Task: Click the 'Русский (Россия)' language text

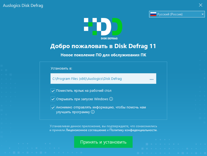Action: pyautogui.click(x=170, y=14)
